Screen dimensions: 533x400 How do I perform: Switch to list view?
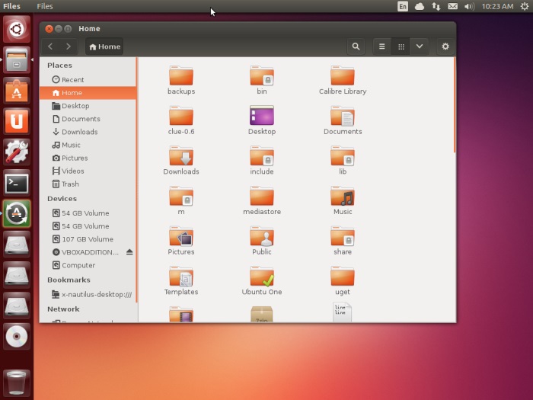tap(381, 46)
